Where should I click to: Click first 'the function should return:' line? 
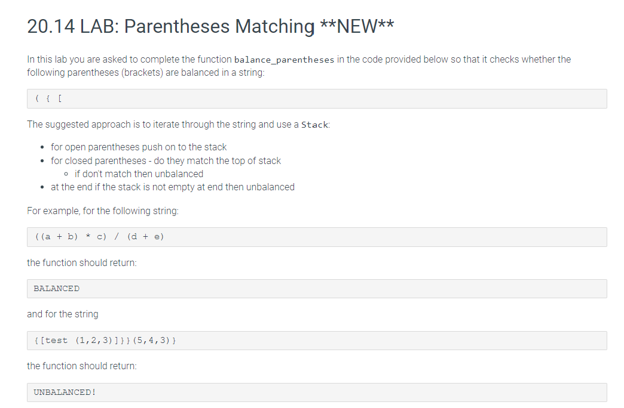pos(81,263)
